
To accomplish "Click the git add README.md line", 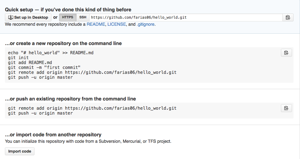I will pyautogui.click(x=30, y=62).
